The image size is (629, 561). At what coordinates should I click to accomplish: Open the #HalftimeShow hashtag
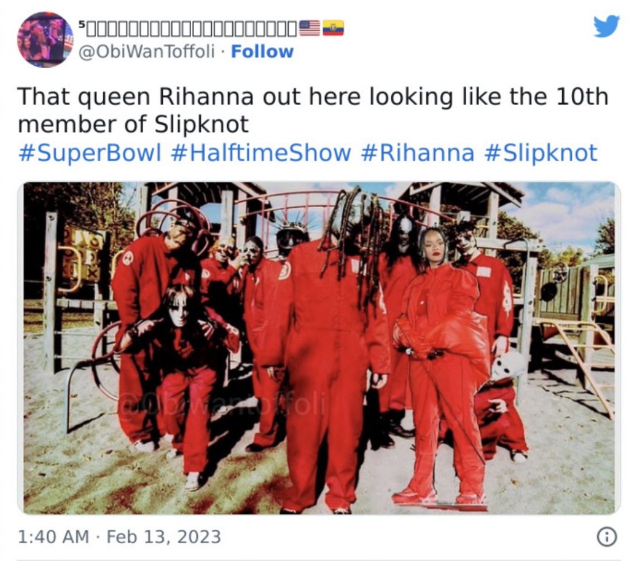260,153
